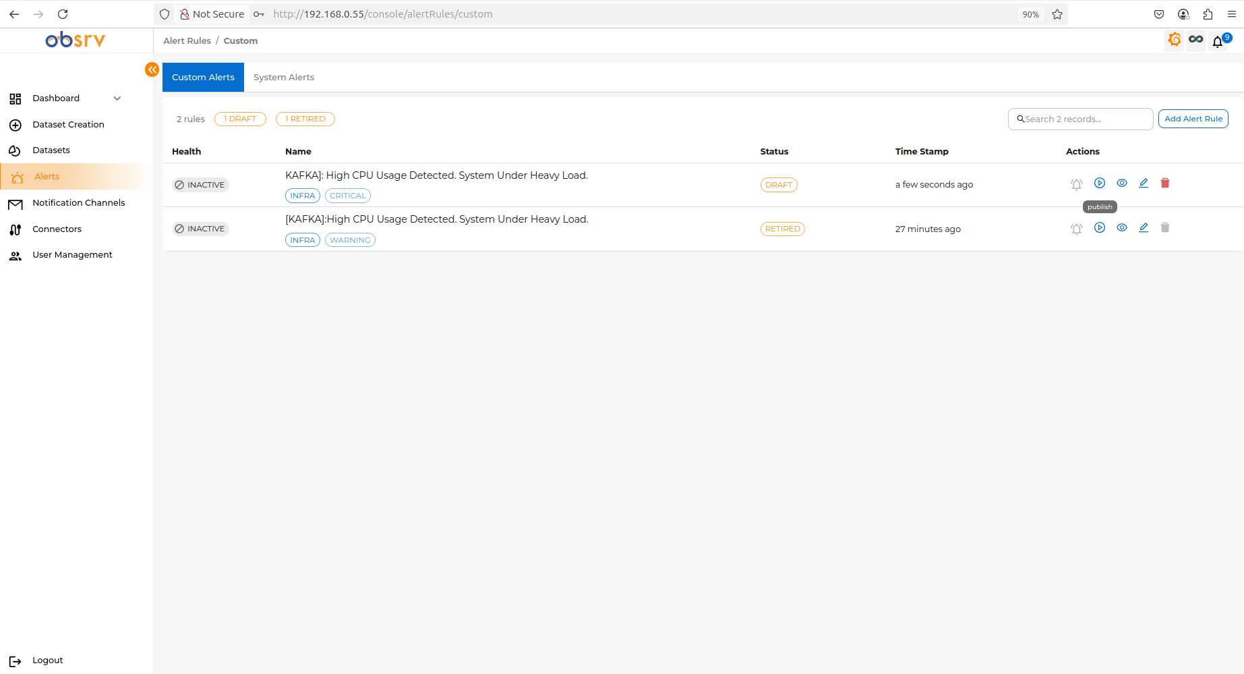Filter rules by the 1 RETIRED chip
The image size is (1244, 674).
[305, 119]
